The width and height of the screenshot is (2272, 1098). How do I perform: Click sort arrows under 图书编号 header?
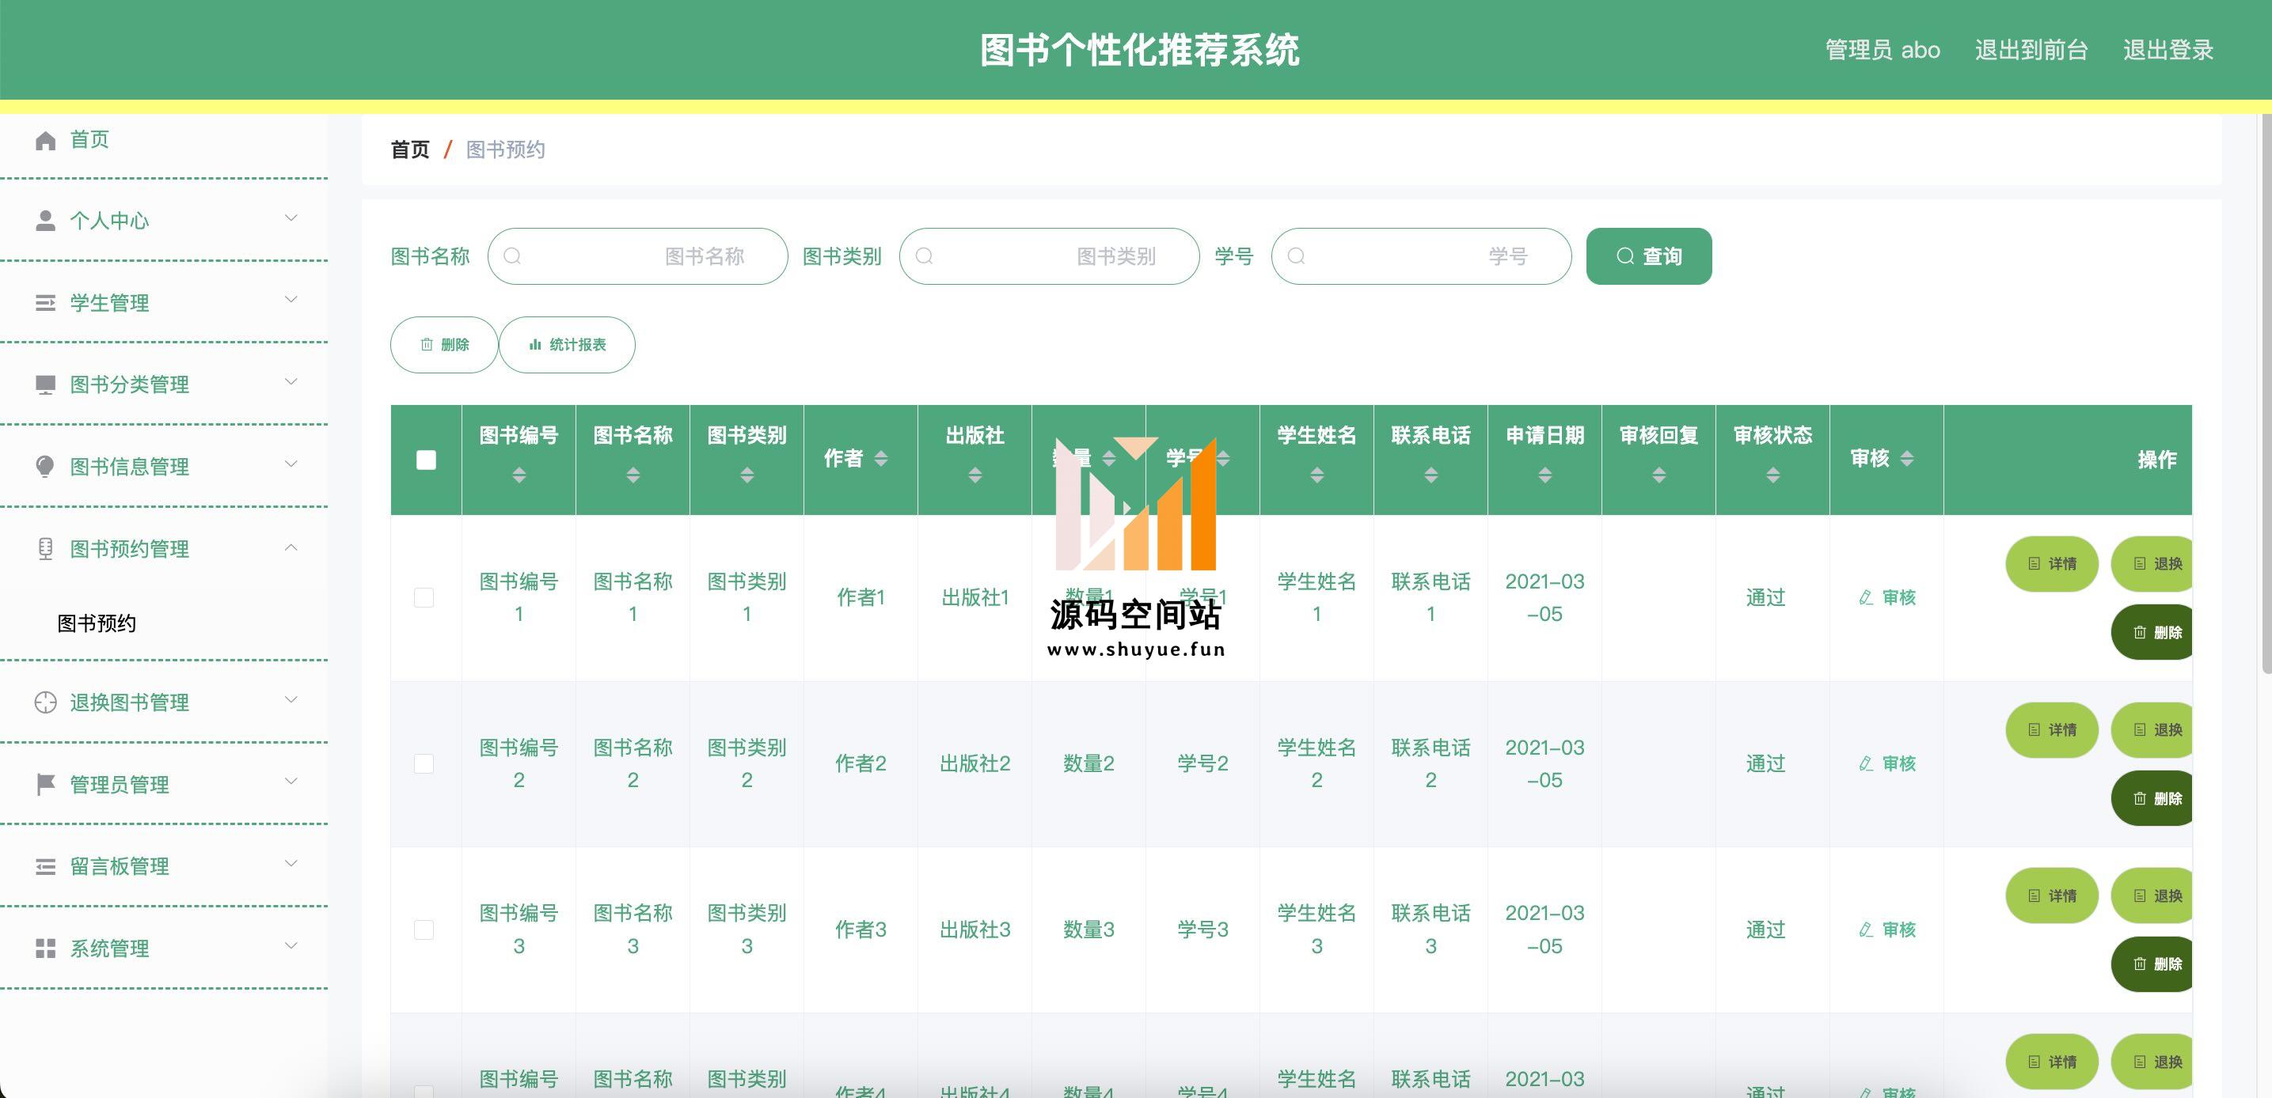coord(519,476)
